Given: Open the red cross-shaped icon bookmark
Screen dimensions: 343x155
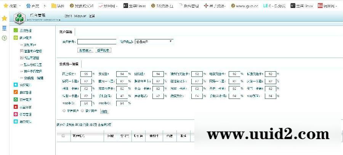Looking at the screenshot, I should [214, 6].
